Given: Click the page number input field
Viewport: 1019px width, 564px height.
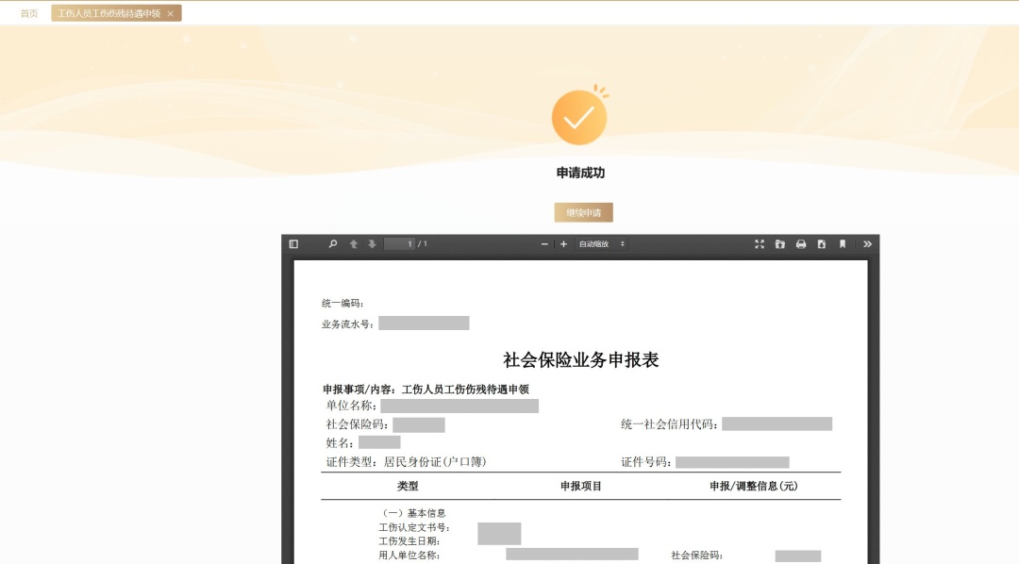Looking at the screenshot, I should coord(399,244).
